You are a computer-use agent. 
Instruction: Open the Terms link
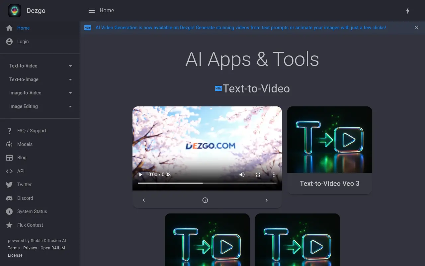pyautogui.click(x=14, y=248)
